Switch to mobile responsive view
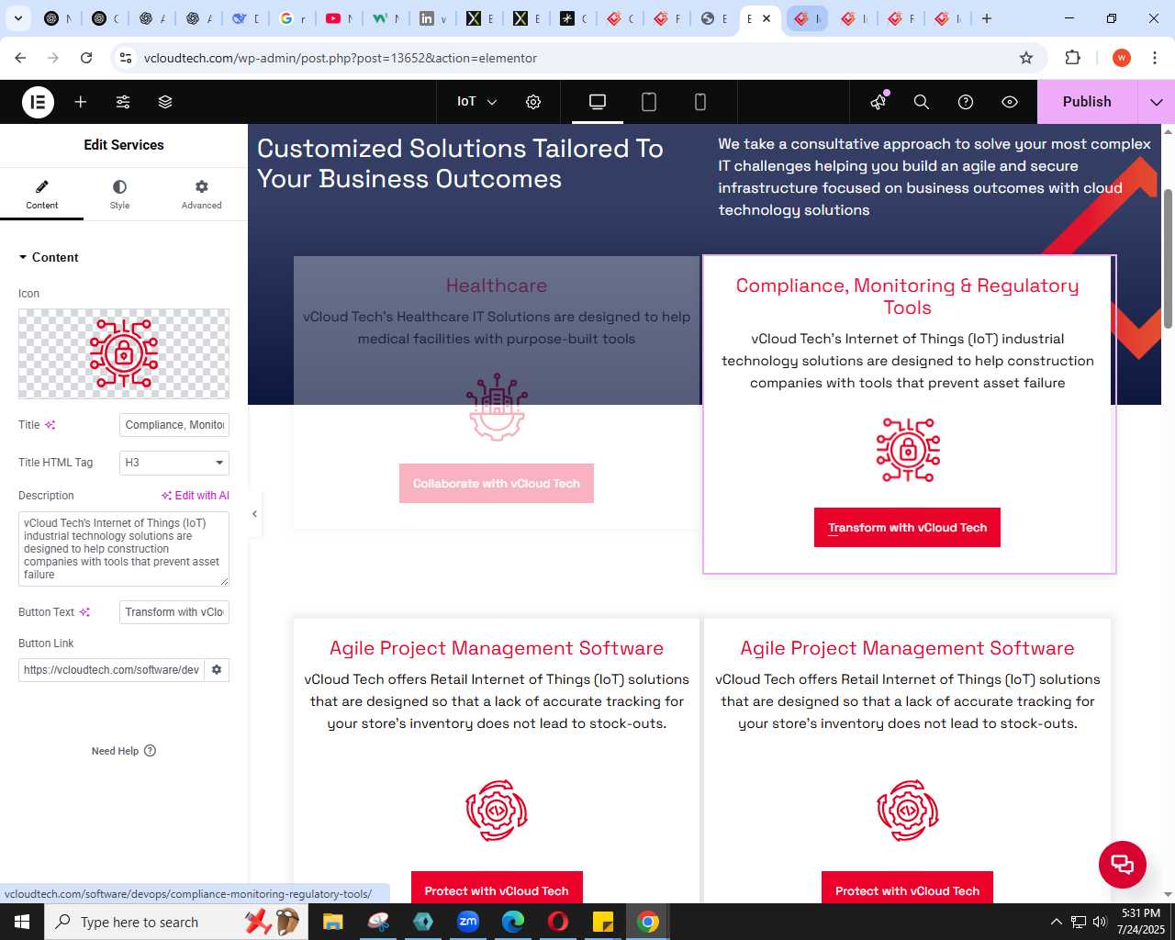 pyautogui.click(x=700, y=102)
